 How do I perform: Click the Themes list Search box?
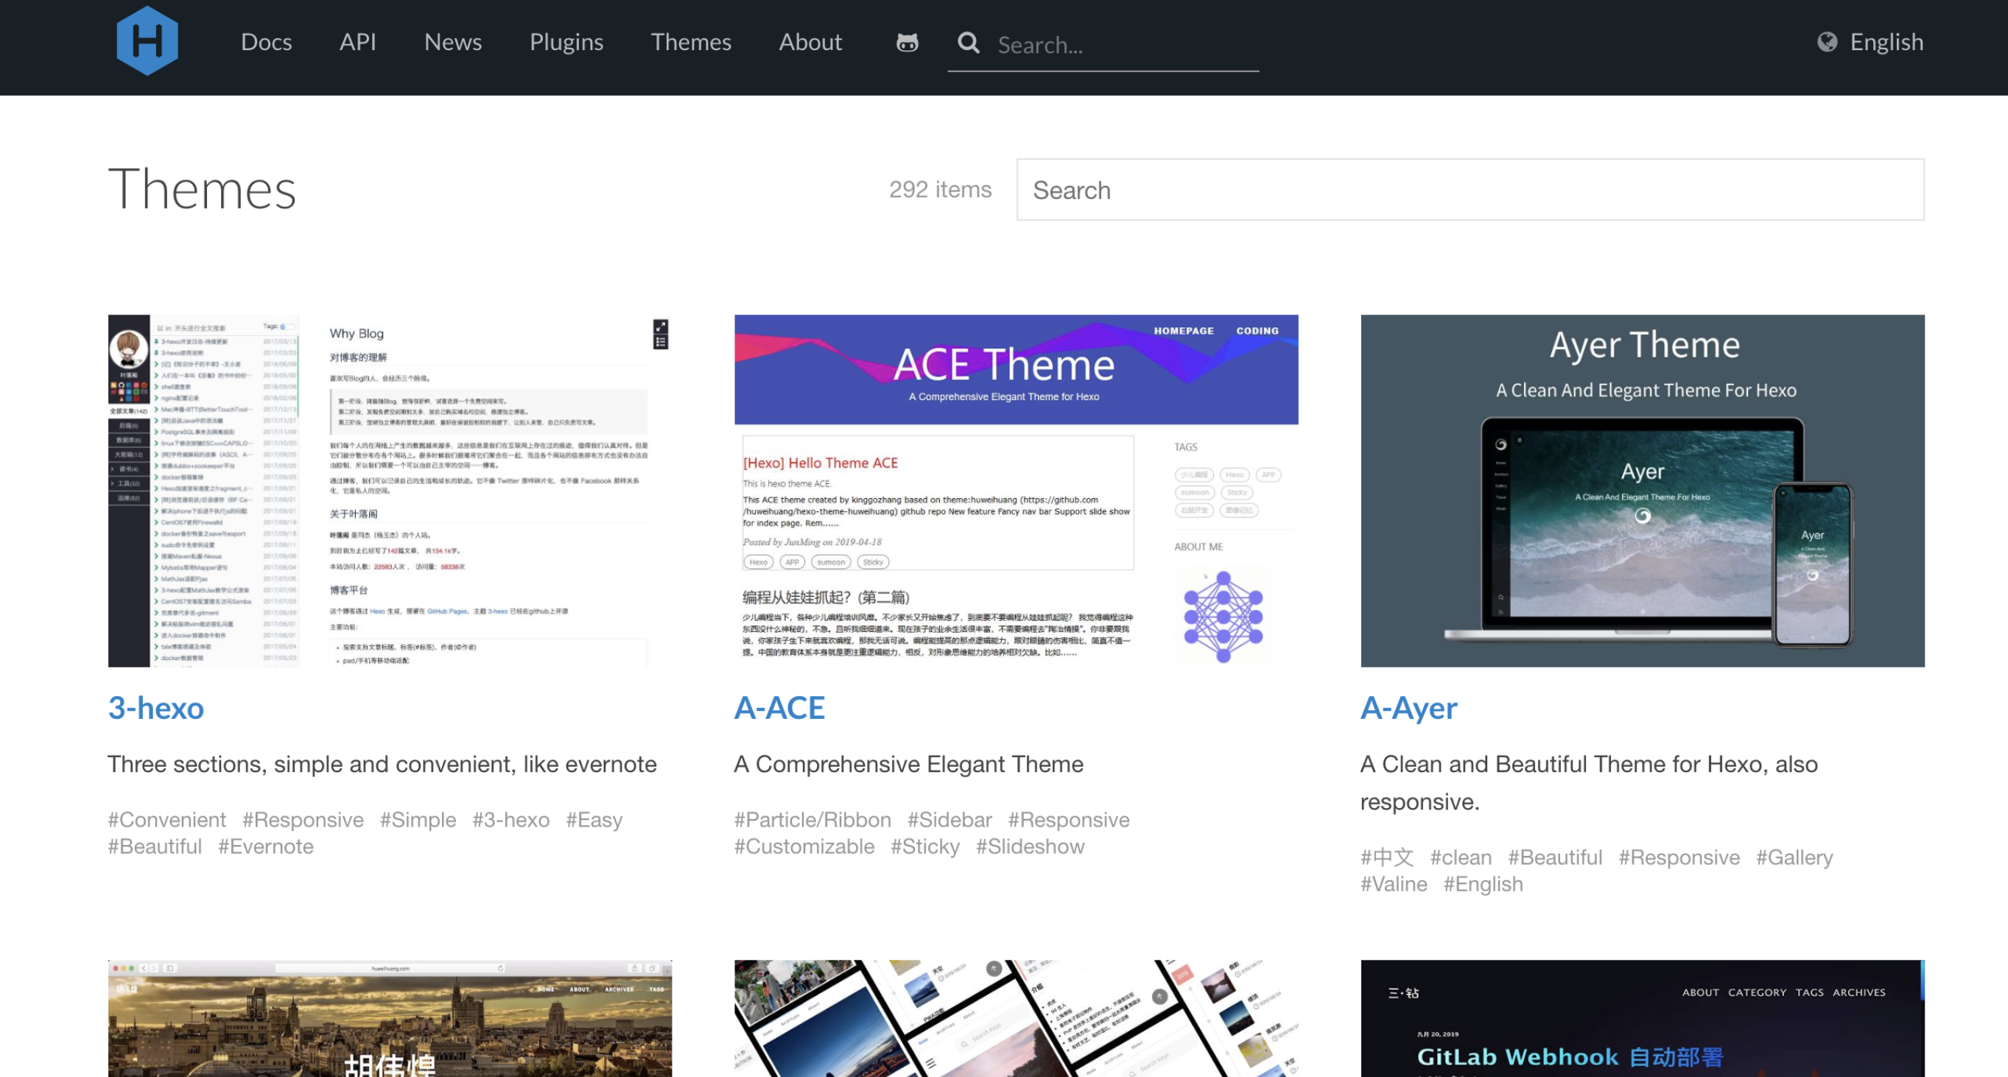click(x=1470, y=190)
